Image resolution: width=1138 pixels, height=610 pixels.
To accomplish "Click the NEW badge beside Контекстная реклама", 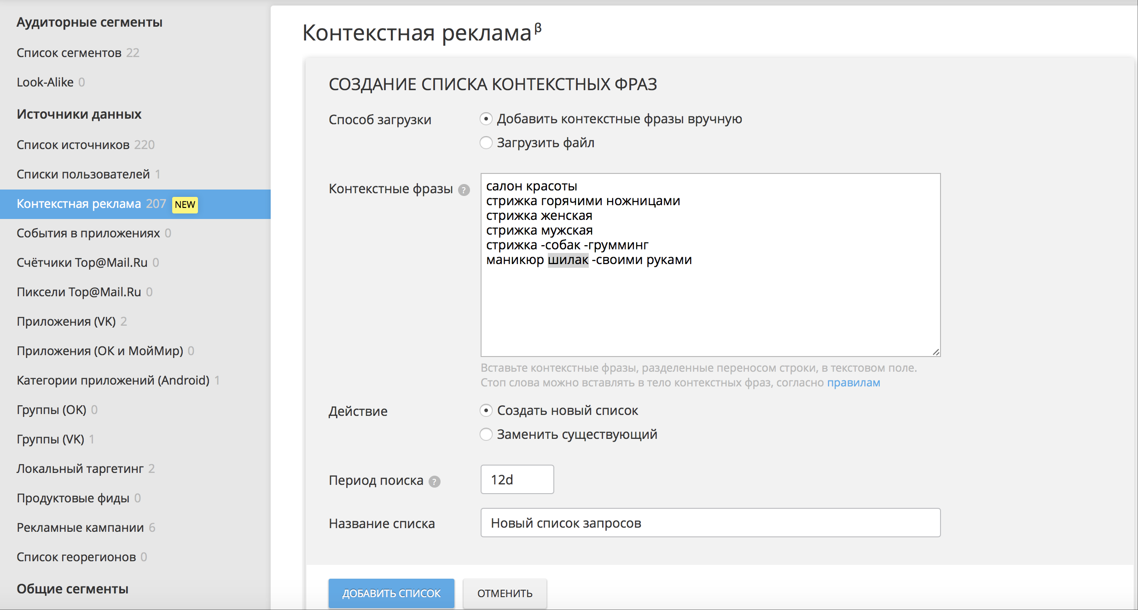I will [184, 205].
